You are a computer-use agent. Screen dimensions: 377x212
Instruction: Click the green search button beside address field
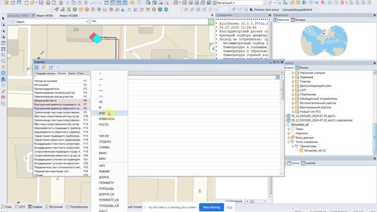(x=211, y=22)
